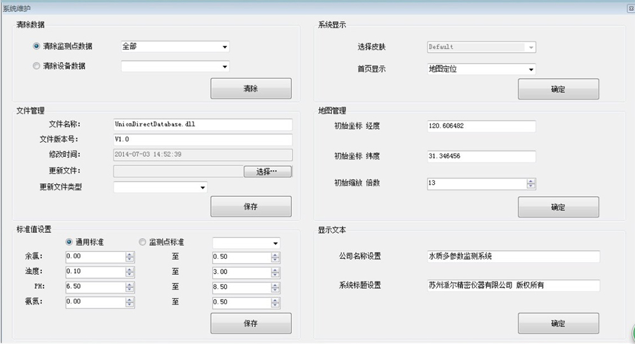The width and height of the screenshot is (635, 344).
Task: Expand the 清除设备数据 dropdown list
Action: click(x=224, y=67)
